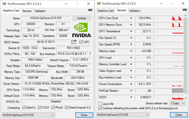189x119 pixels.
Task: Expand the GPU Core Clock sensor dropdown
Action: tap(131, 18)
